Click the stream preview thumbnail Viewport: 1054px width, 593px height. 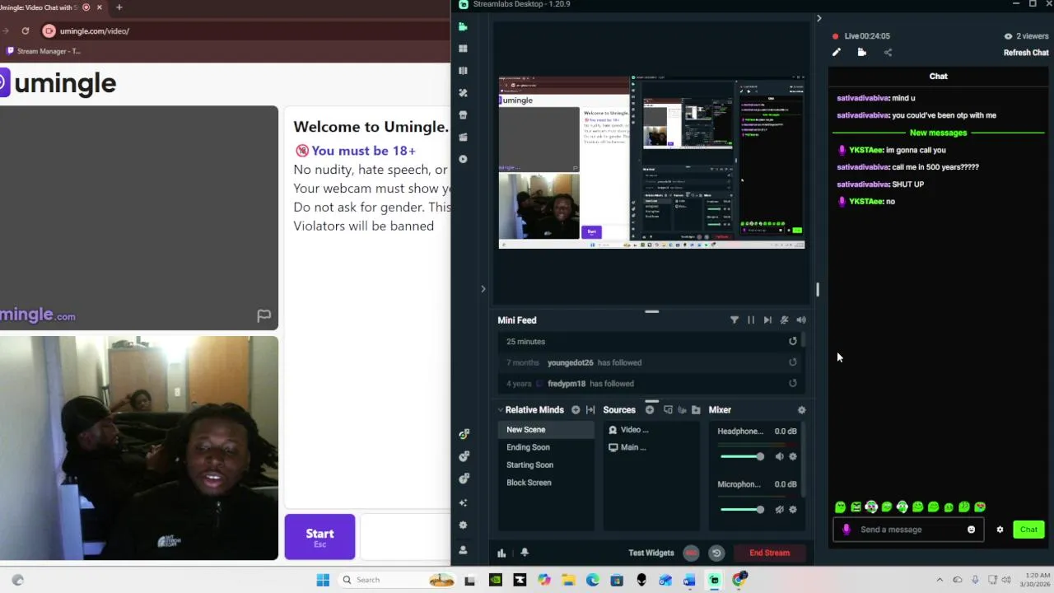651,162
